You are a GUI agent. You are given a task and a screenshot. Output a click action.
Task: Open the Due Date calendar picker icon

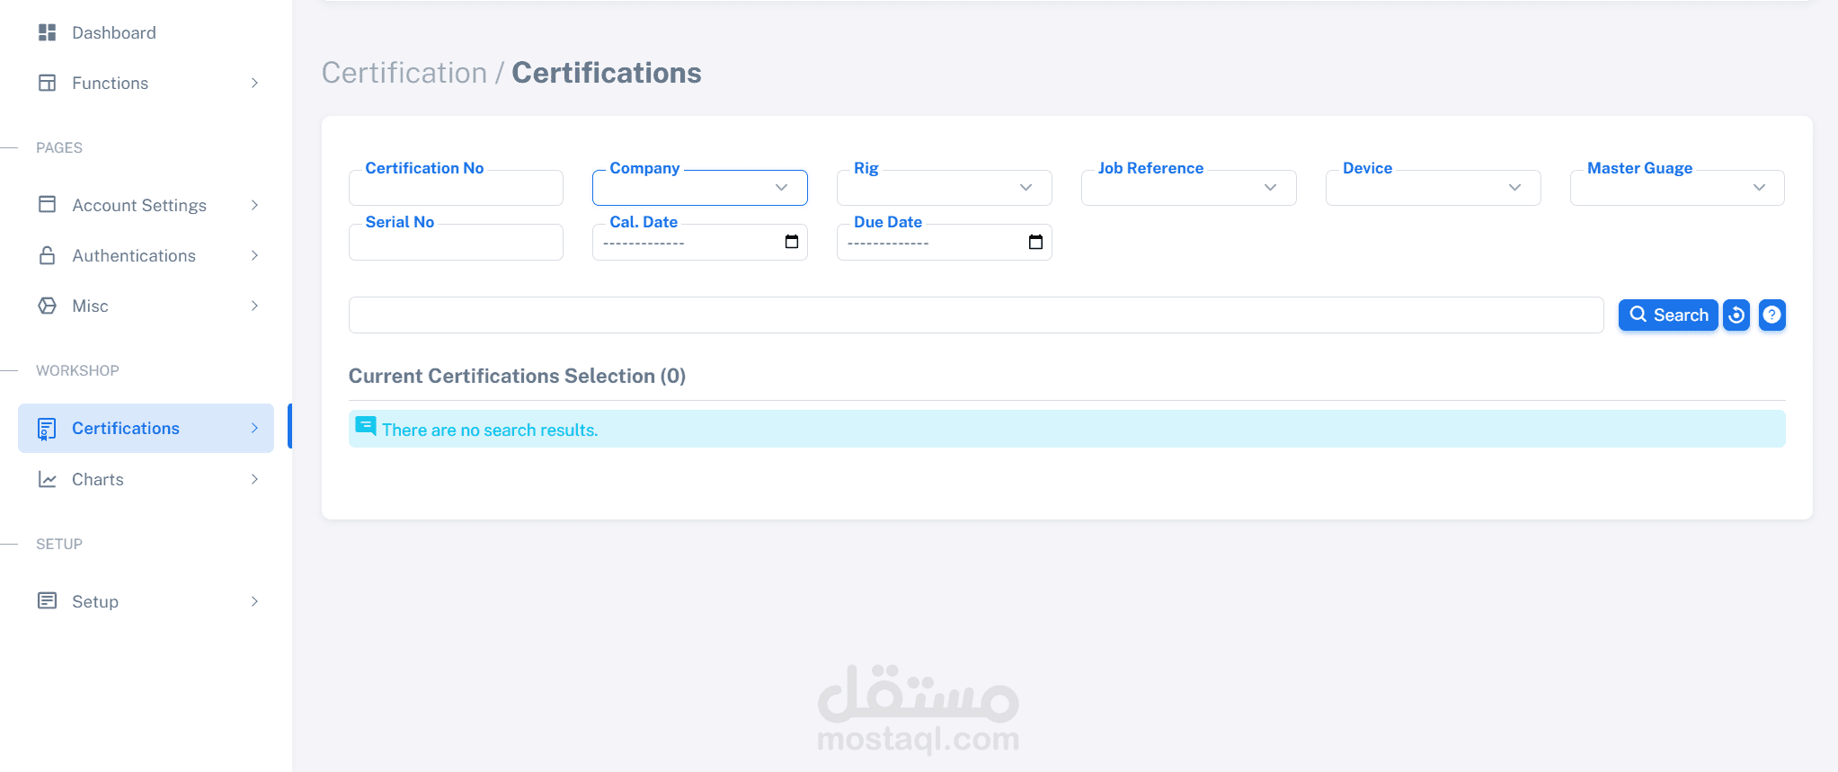pyautogui.click(x=1035, y=242)
